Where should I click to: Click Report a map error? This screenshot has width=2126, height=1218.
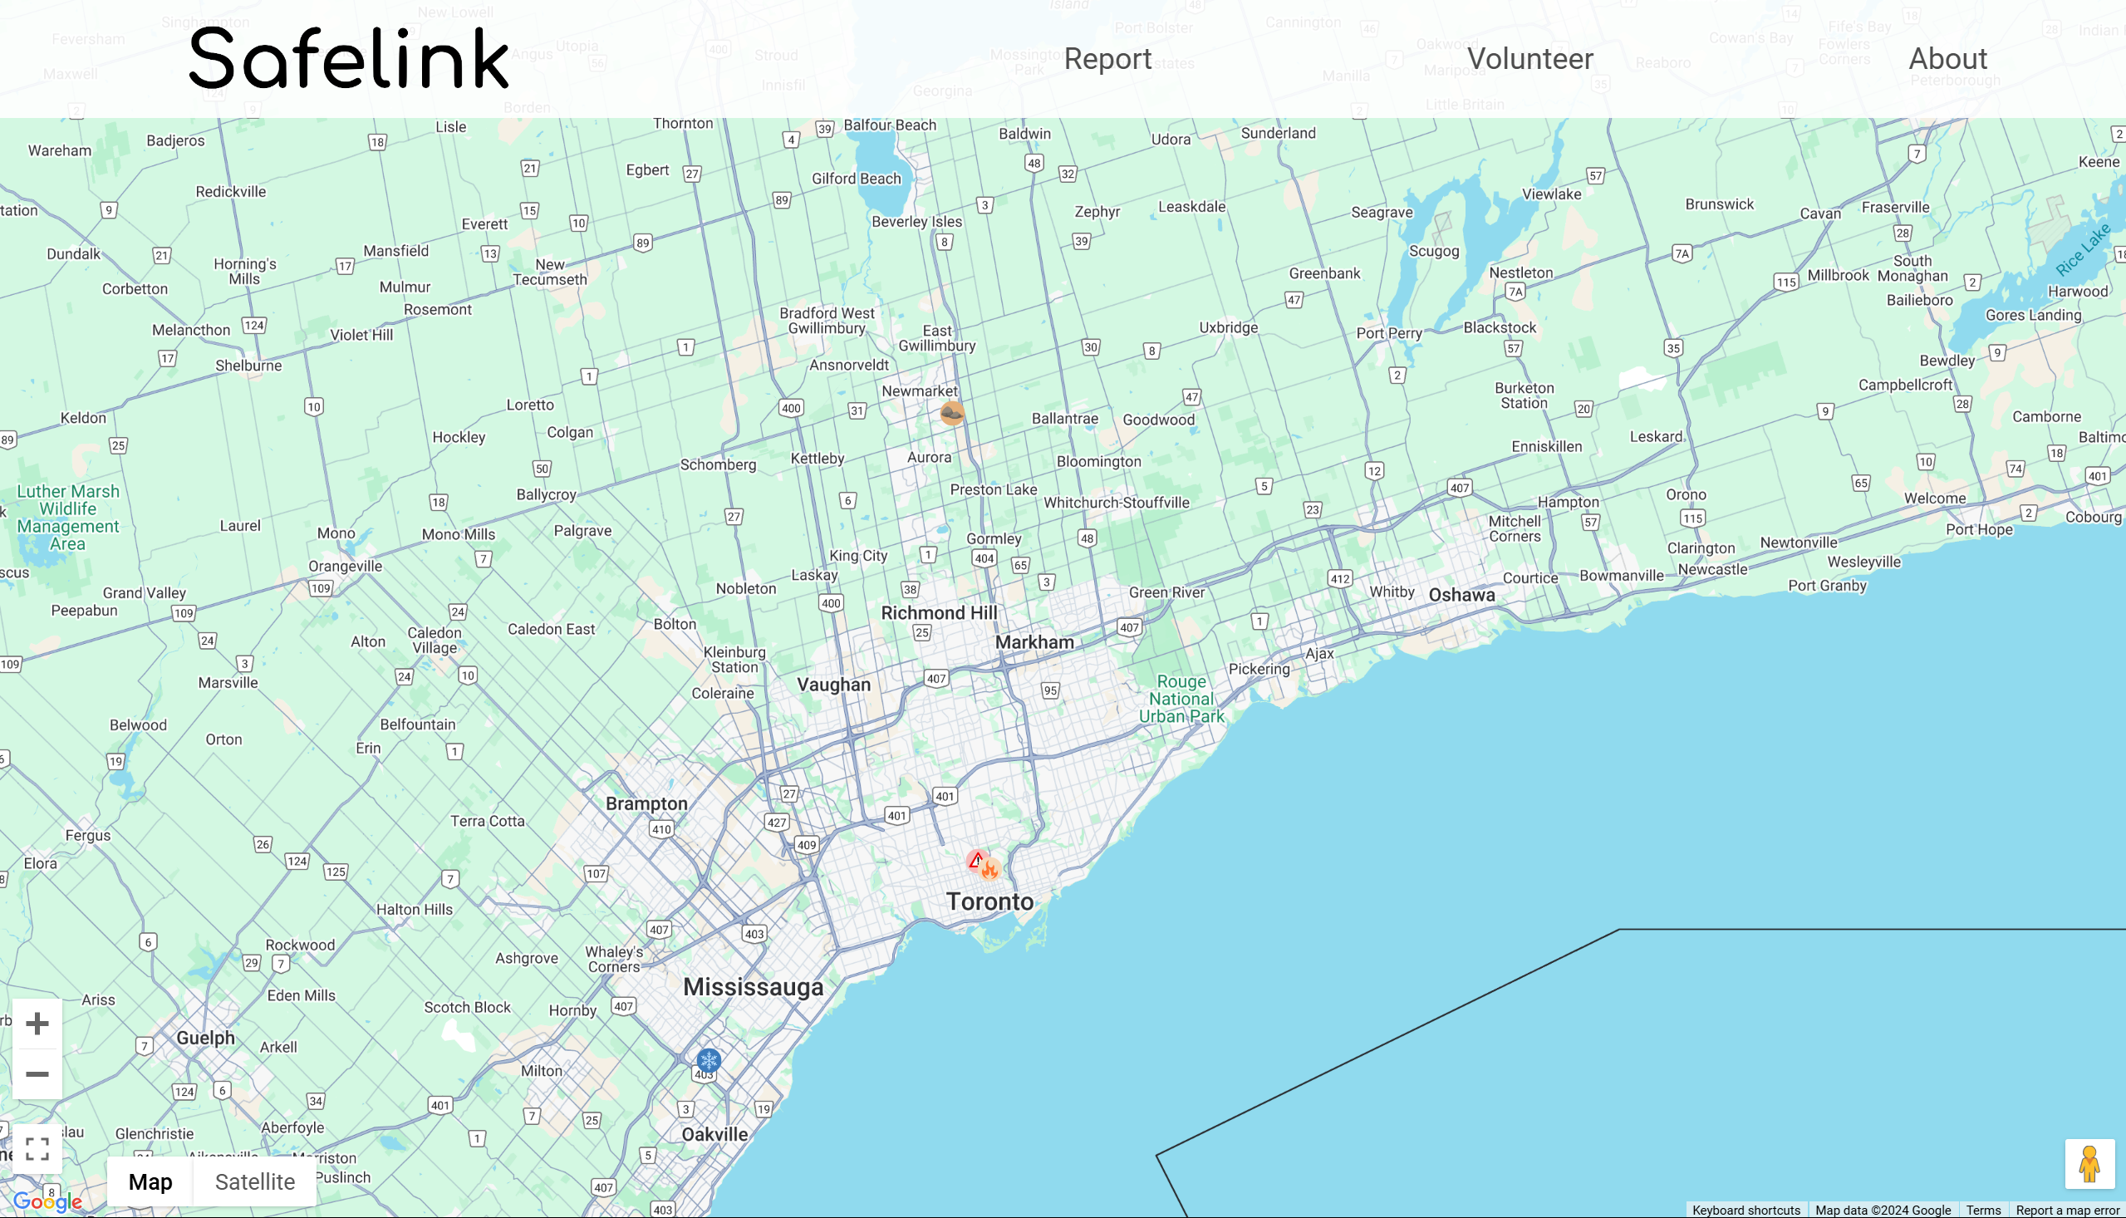(x=2068, y=1211)
